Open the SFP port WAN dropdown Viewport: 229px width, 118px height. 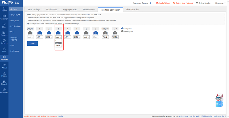(115, 37)
